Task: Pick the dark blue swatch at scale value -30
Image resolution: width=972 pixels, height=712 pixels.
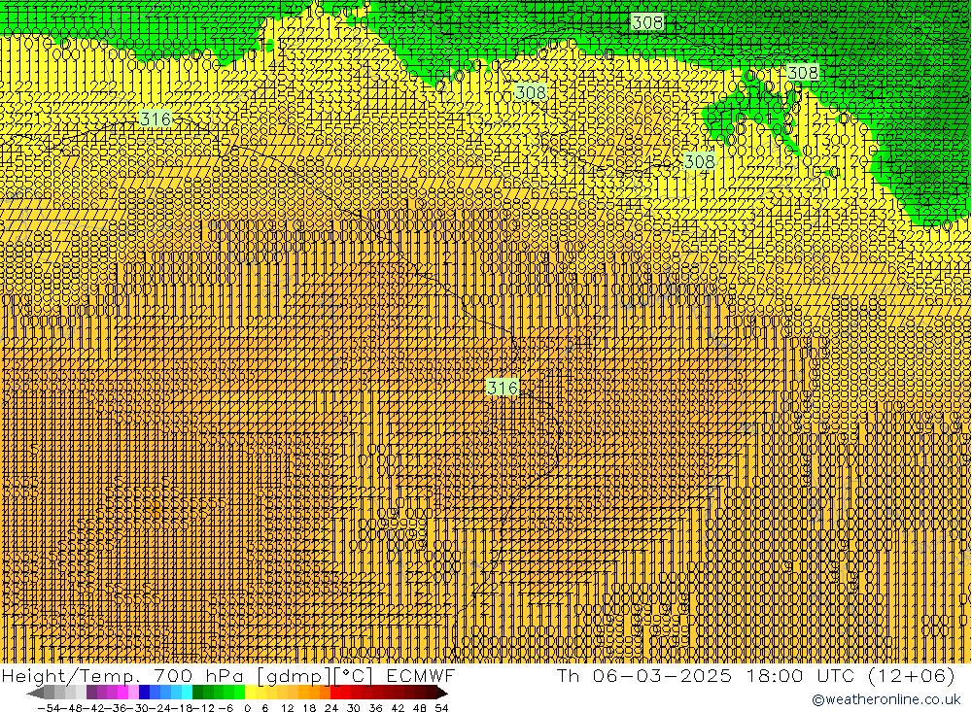Action: [x=144, y=693]
